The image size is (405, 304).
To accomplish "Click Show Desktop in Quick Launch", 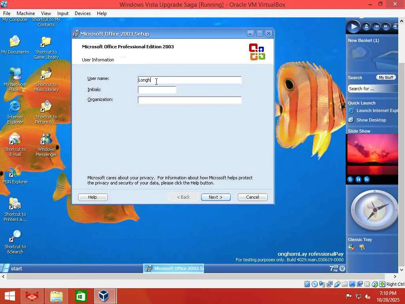I will tap(367, 120).
